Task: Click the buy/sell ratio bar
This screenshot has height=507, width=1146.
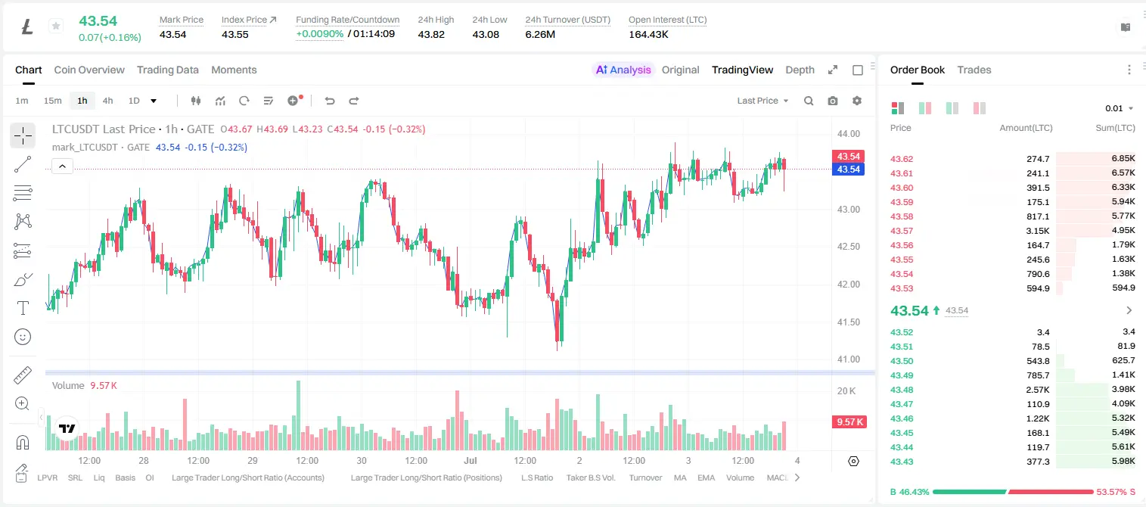Action: [1013, 492]
